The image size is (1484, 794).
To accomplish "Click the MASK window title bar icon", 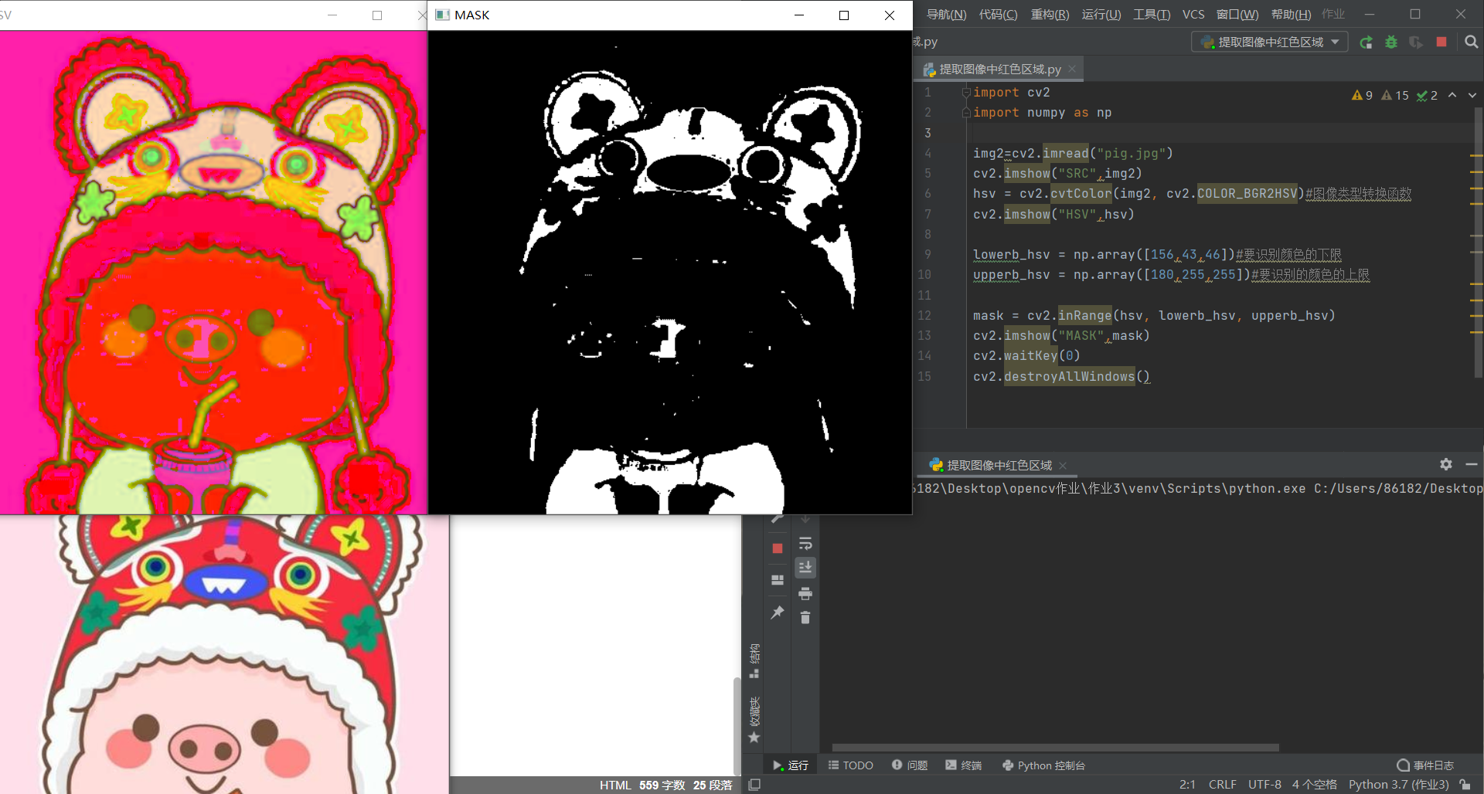I will pos(442,15).
